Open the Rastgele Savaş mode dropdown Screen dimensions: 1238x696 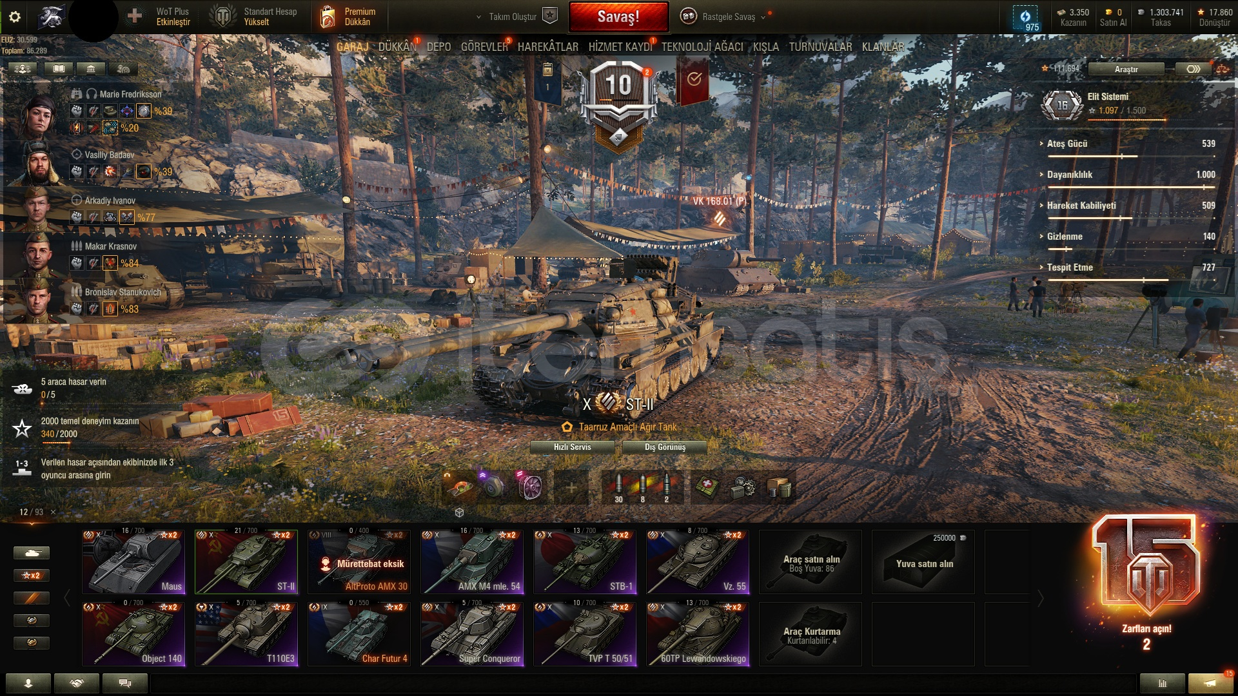pos(727,17)
